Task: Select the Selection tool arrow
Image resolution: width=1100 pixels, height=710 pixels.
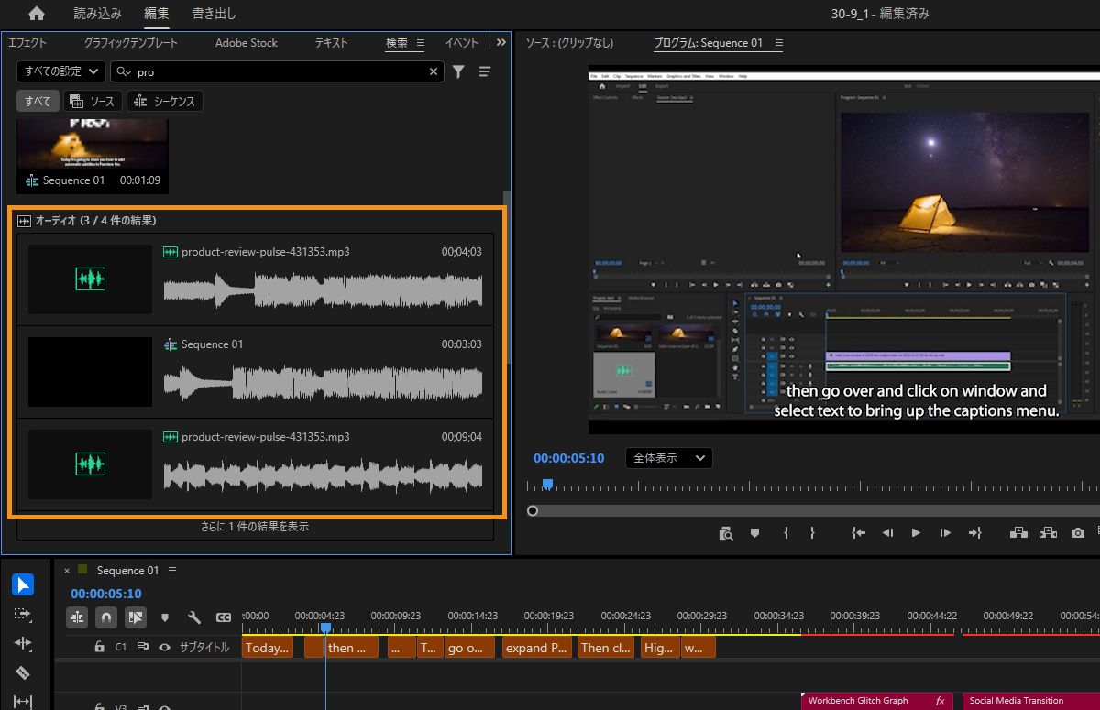Action: tap(23, 584)
